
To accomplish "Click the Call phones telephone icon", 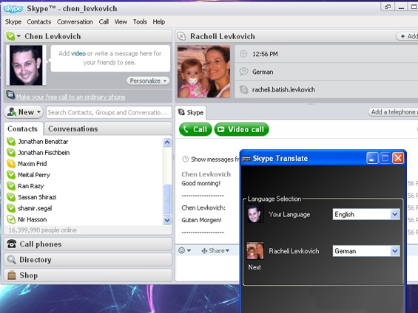I will tap(11, 244).
